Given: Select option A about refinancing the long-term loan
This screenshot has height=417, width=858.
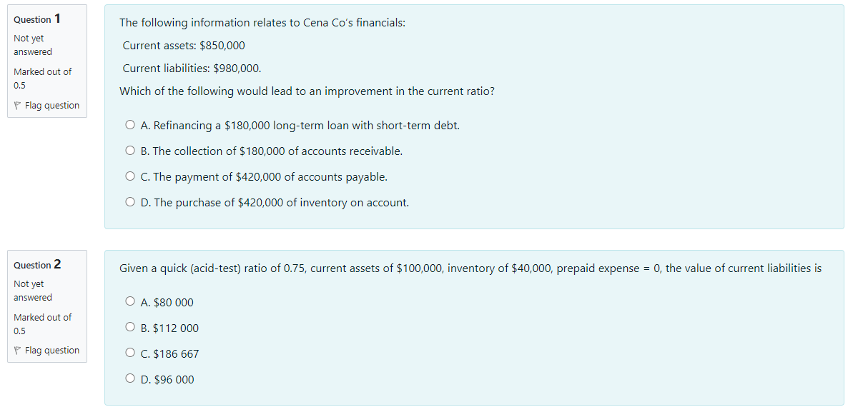Looking at the screenshot, I should pyautogui.click(x=130, y=124).
